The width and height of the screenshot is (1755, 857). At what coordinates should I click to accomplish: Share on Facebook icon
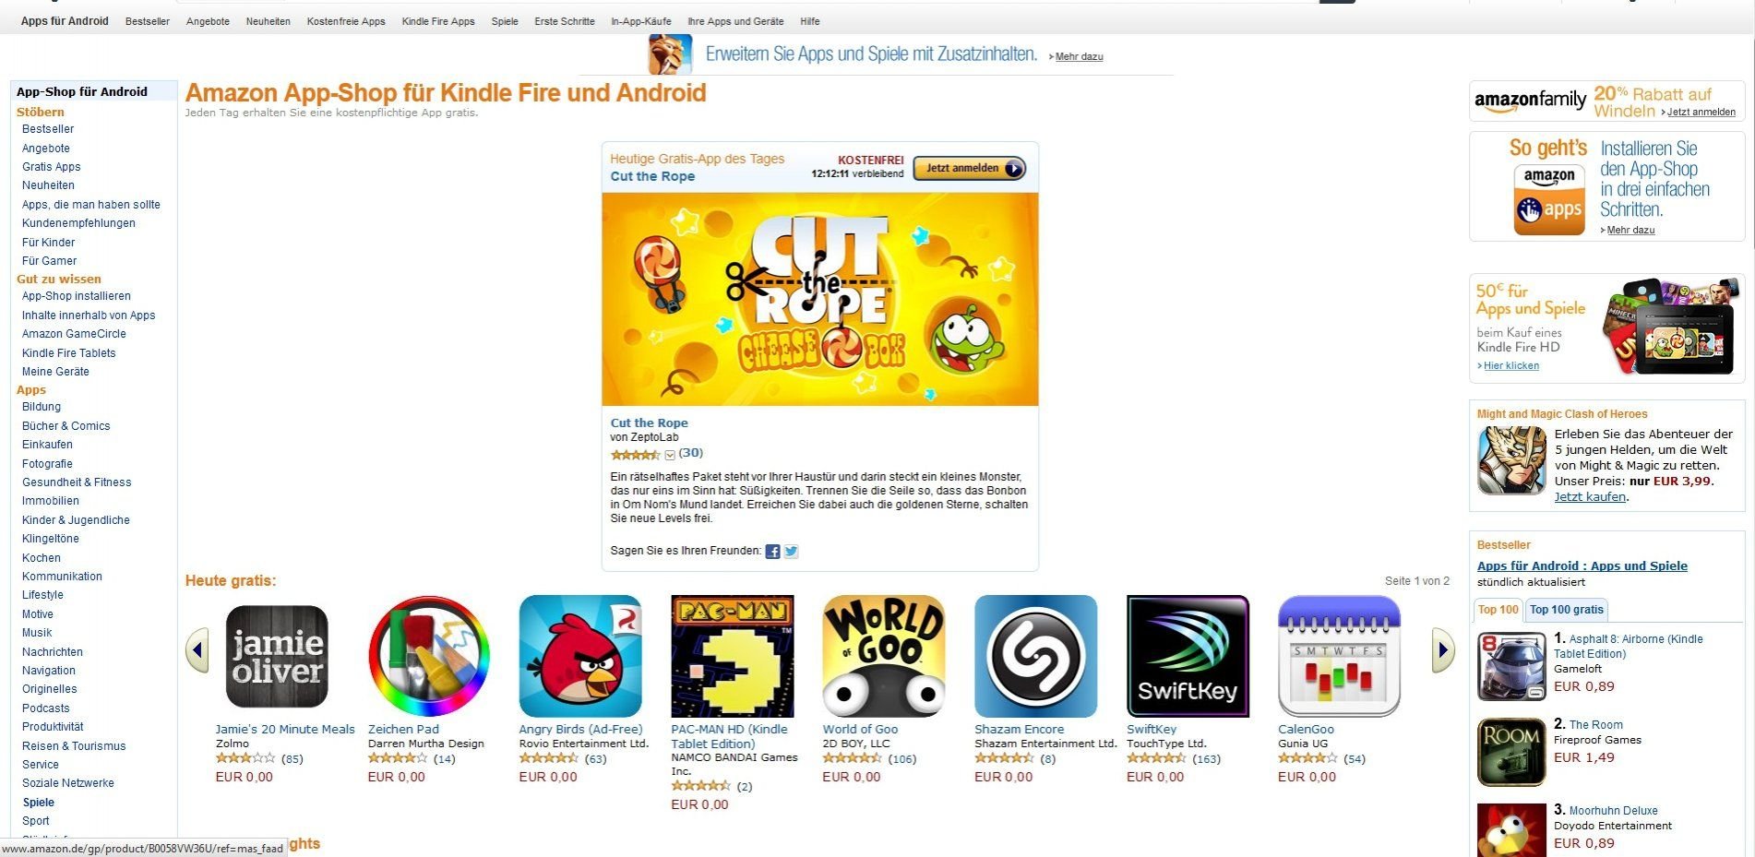tap(773, 552)
